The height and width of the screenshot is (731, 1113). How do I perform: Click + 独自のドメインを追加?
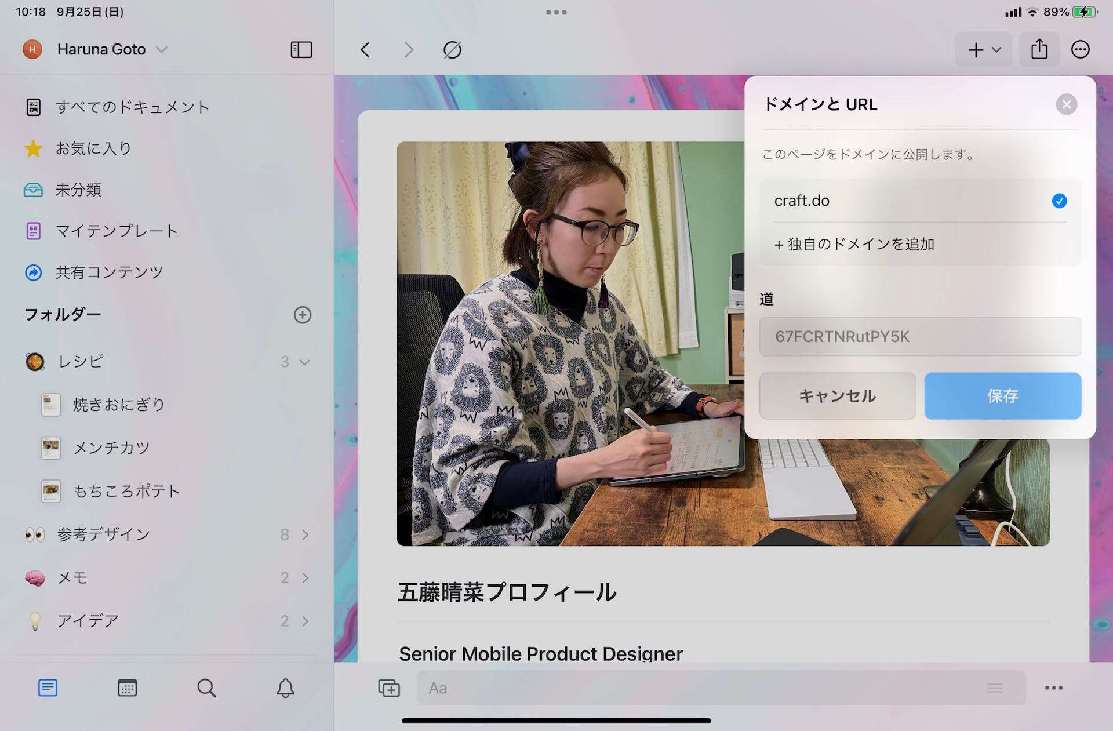[854, 244]
